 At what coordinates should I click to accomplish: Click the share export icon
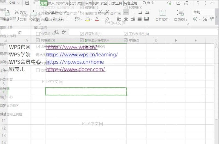pos(178,3)
